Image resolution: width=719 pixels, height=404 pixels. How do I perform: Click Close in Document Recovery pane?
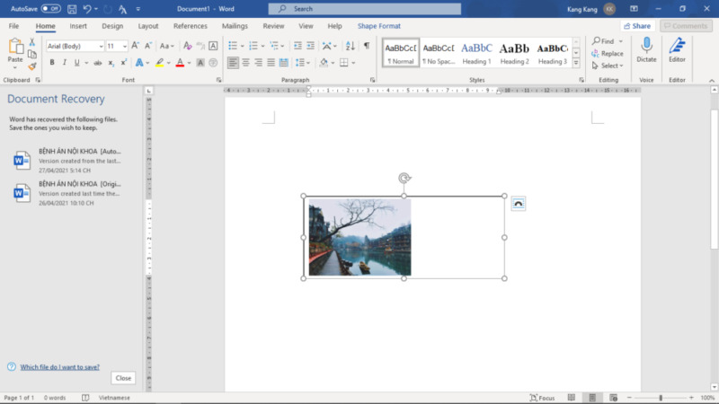coord(123,378)
